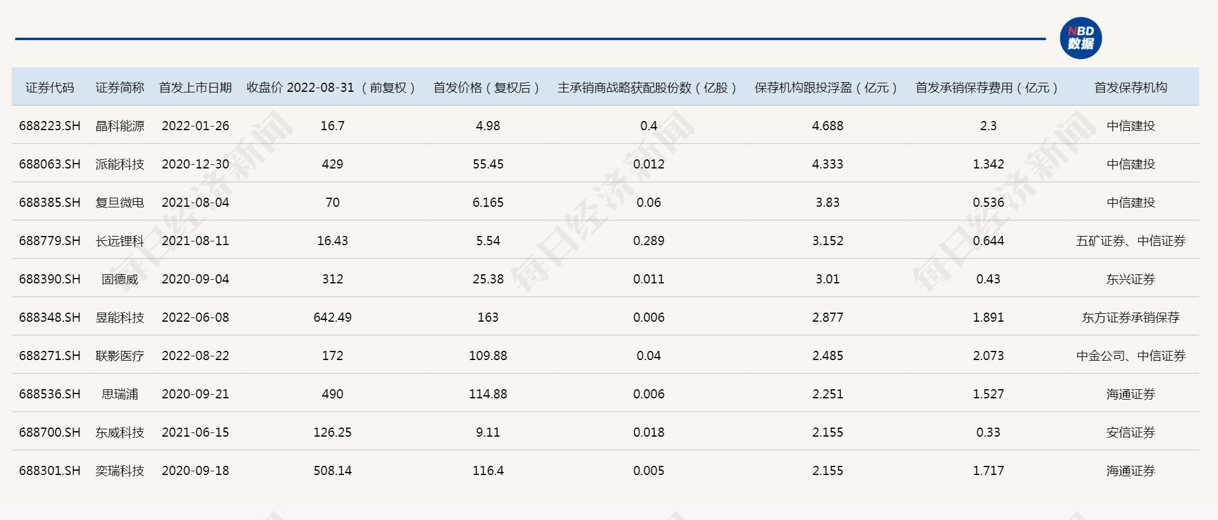This screenshot has height=520, width=1218.
Task: Click closing price 126.25
Action: [x=332, y=432]
